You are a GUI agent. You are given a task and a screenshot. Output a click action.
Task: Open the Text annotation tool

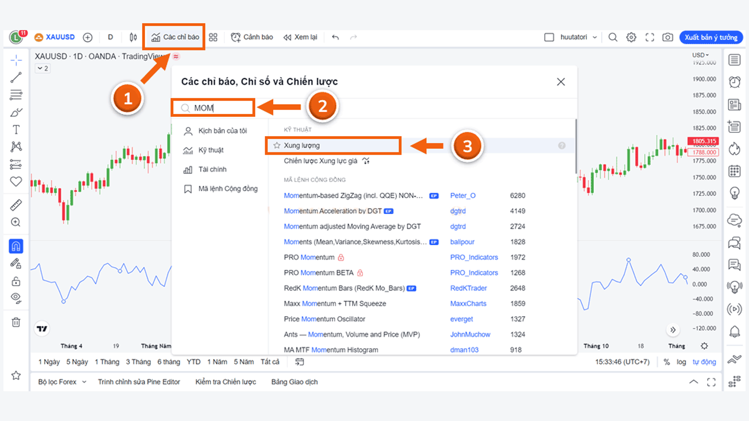[16, 129]
